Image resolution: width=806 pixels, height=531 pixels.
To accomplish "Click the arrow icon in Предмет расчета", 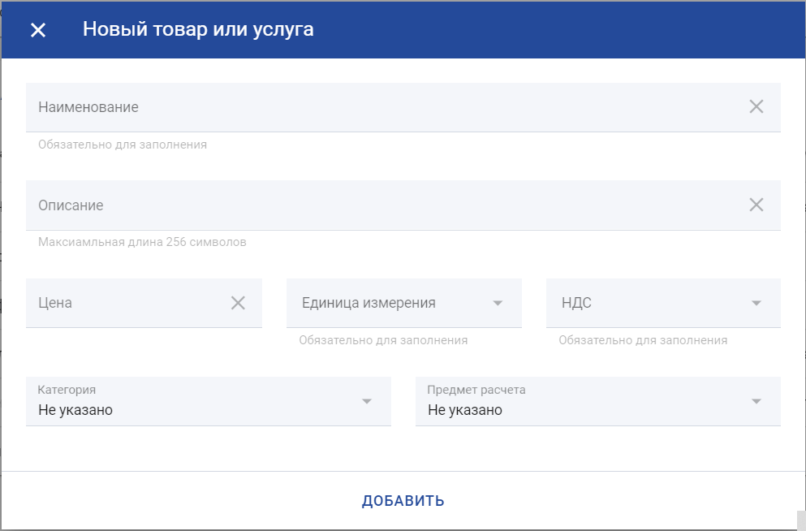I will click(756, 401).
